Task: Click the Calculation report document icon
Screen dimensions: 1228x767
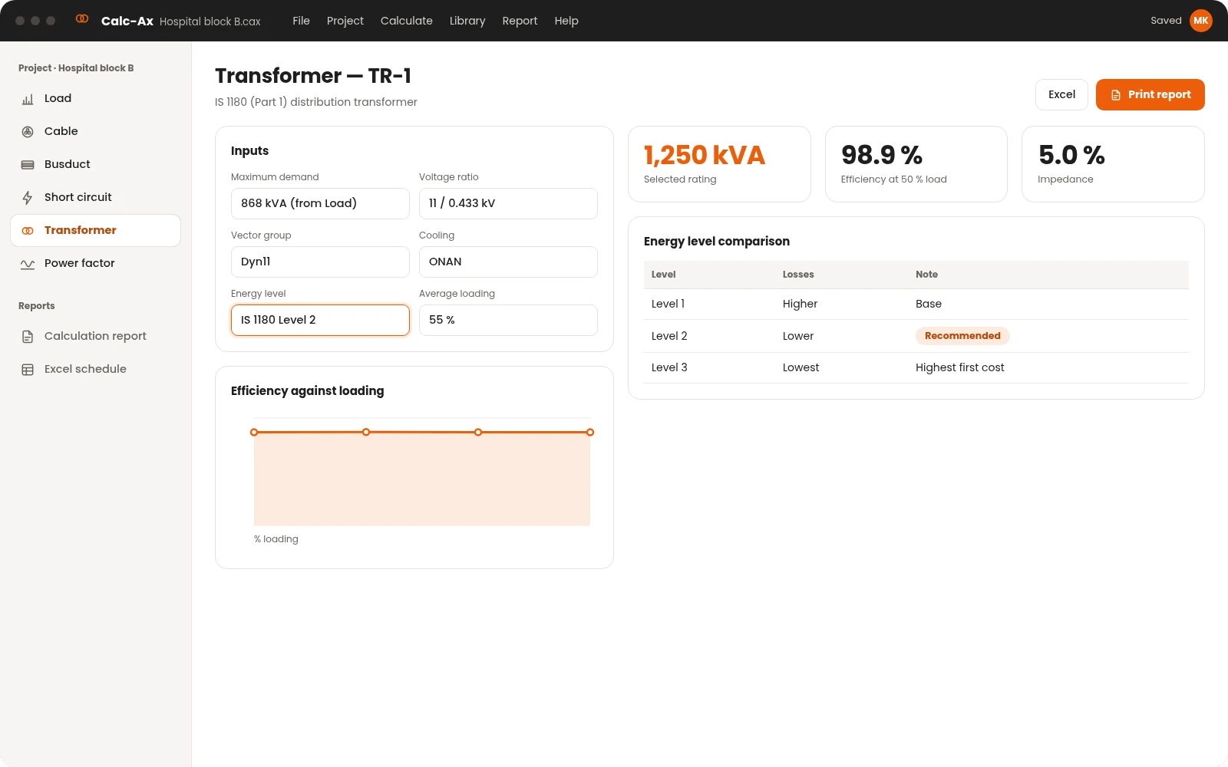Action: pos(28,337)
